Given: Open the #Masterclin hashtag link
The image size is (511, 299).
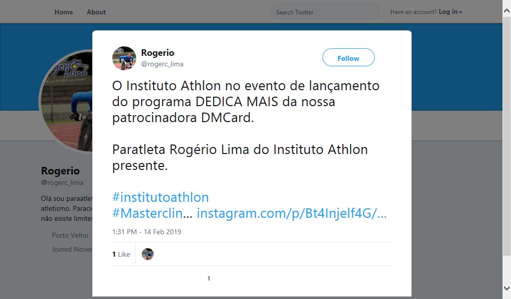Looking at the screenshot, I should tap(152, 213).
